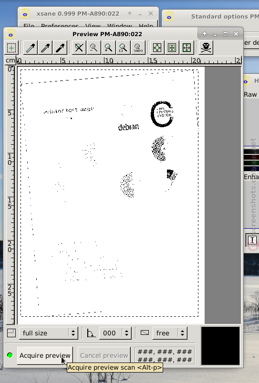Select the gray point pipette

[45, 48]
